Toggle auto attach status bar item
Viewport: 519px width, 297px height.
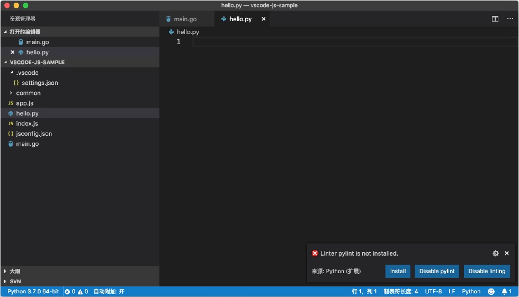pyautogui.click(x=109, y=291)
